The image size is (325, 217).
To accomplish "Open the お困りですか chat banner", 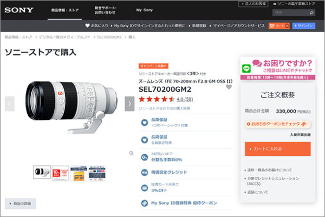I will pos(278,68).
